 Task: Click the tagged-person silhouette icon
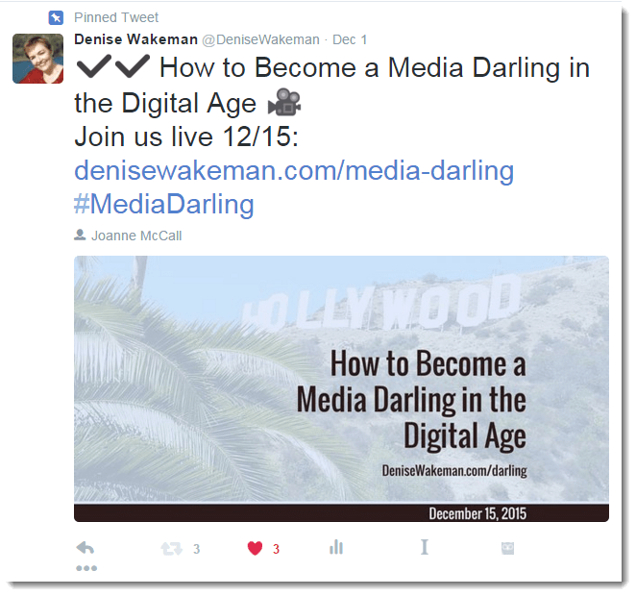(80, 235)
